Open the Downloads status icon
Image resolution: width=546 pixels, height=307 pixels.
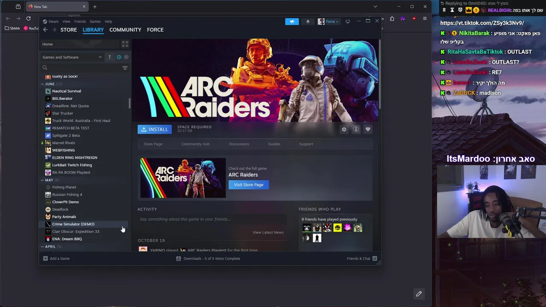pos(179,258)
